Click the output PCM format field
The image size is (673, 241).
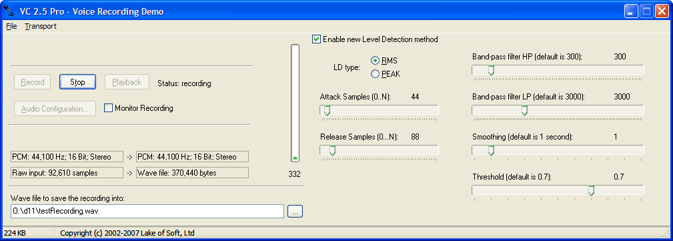192,157
